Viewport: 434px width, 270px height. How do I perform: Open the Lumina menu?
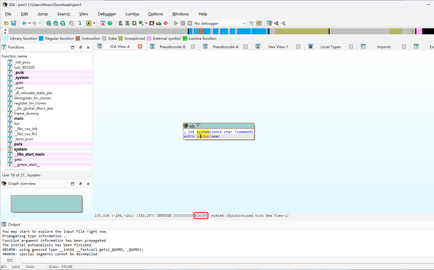[132, 14]
